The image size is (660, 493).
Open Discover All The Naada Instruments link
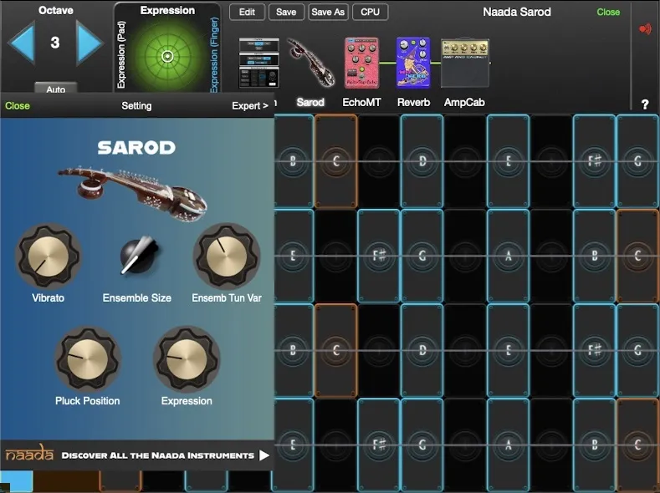point(158,455)
